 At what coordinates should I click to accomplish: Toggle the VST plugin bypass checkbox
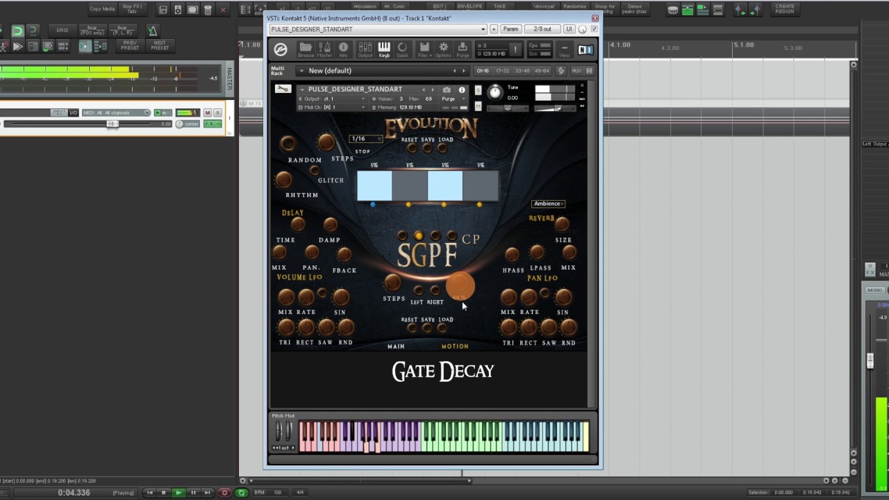pos(593,29)
